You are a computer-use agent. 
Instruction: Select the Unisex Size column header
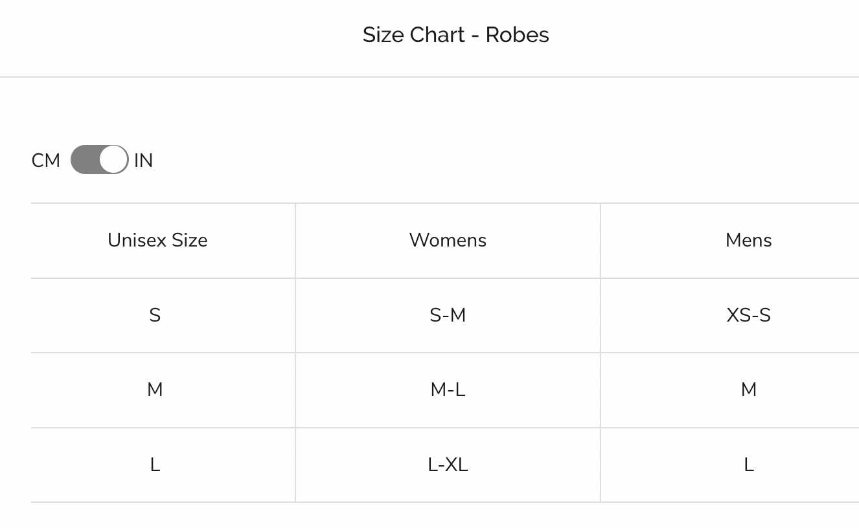tap(157, 240)
